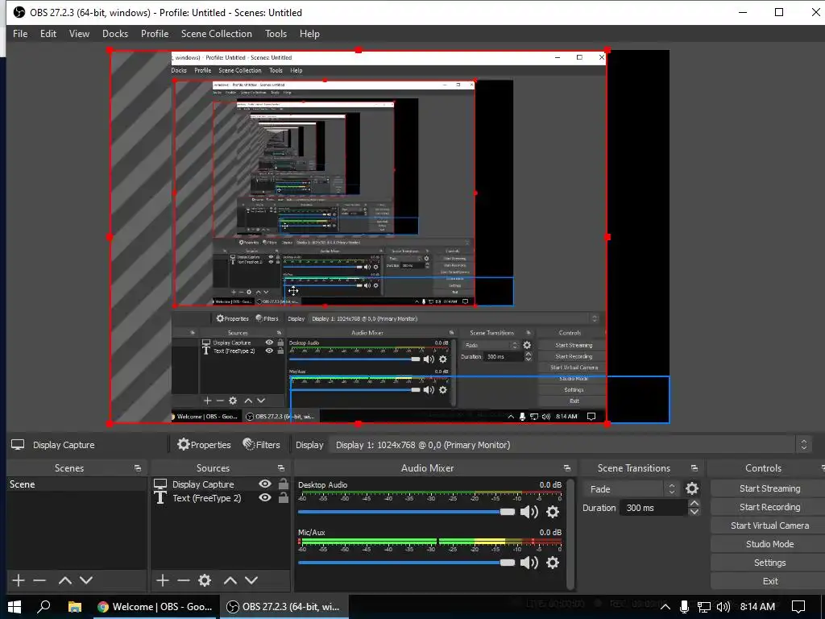The height and width of the screenshot is (619, 825).
Task: Decrease the transition Duration with the down arrow
Action: point(694,512)
